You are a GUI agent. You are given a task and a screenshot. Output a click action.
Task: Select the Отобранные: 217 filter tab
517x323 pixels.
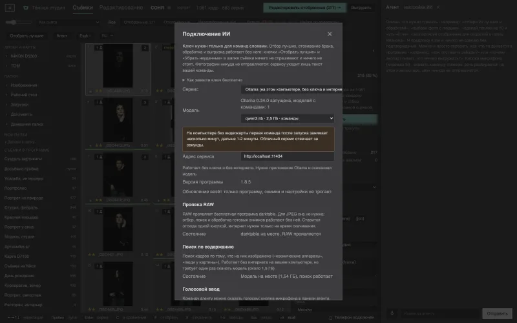[x=139, y=22]
